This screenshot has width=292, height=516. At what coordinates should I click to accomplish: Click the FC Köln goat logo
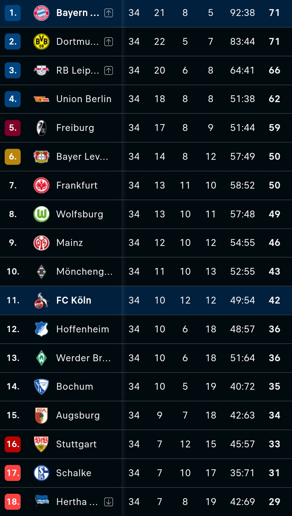pyautogui.click(x=41, y=300)
